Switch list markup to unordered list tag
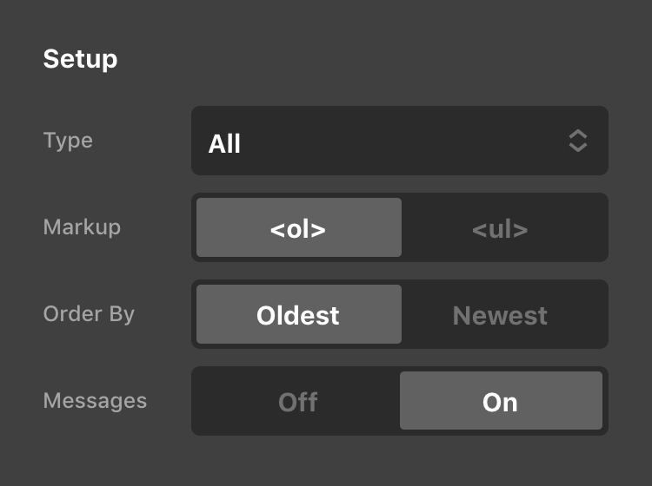The image size is (652, 486). 500,228
